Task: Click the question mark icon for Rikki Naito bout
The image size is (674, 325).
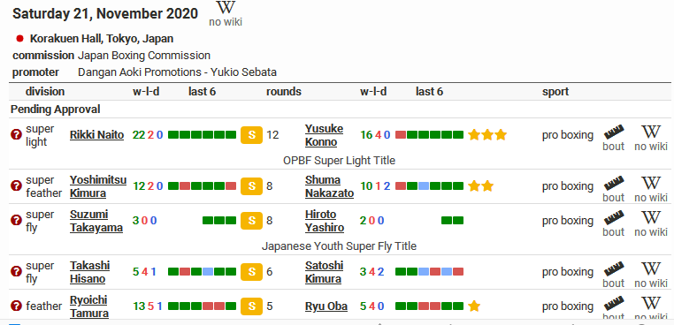Action: 16,135
